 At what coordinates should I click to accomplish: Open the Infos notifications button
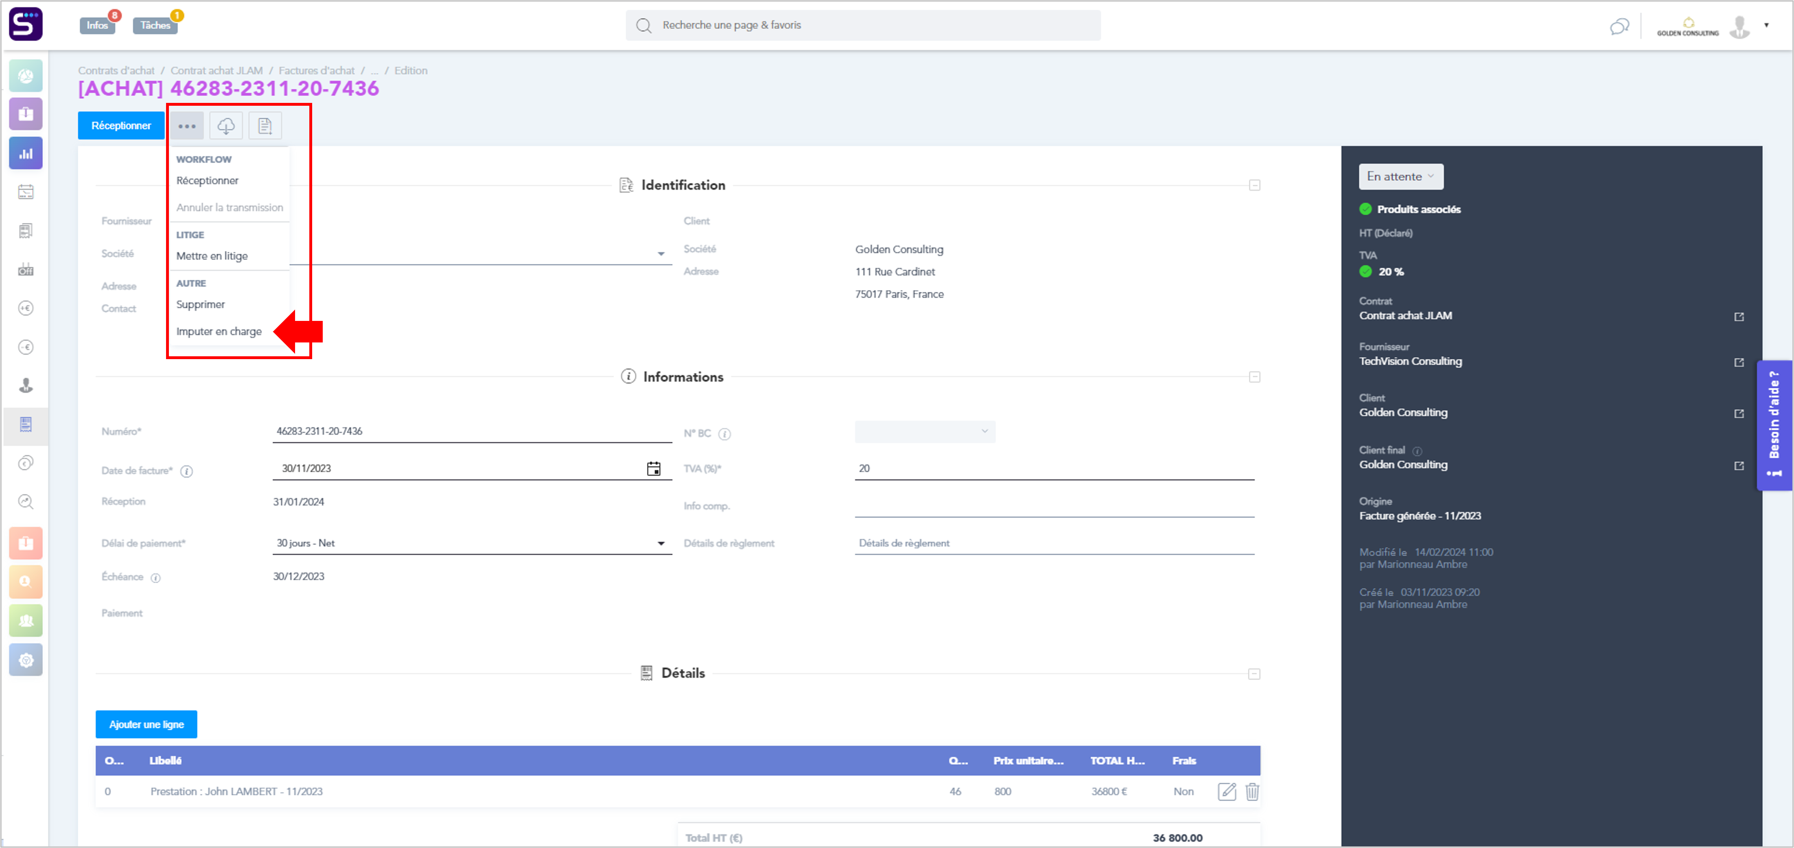(97, 26)
